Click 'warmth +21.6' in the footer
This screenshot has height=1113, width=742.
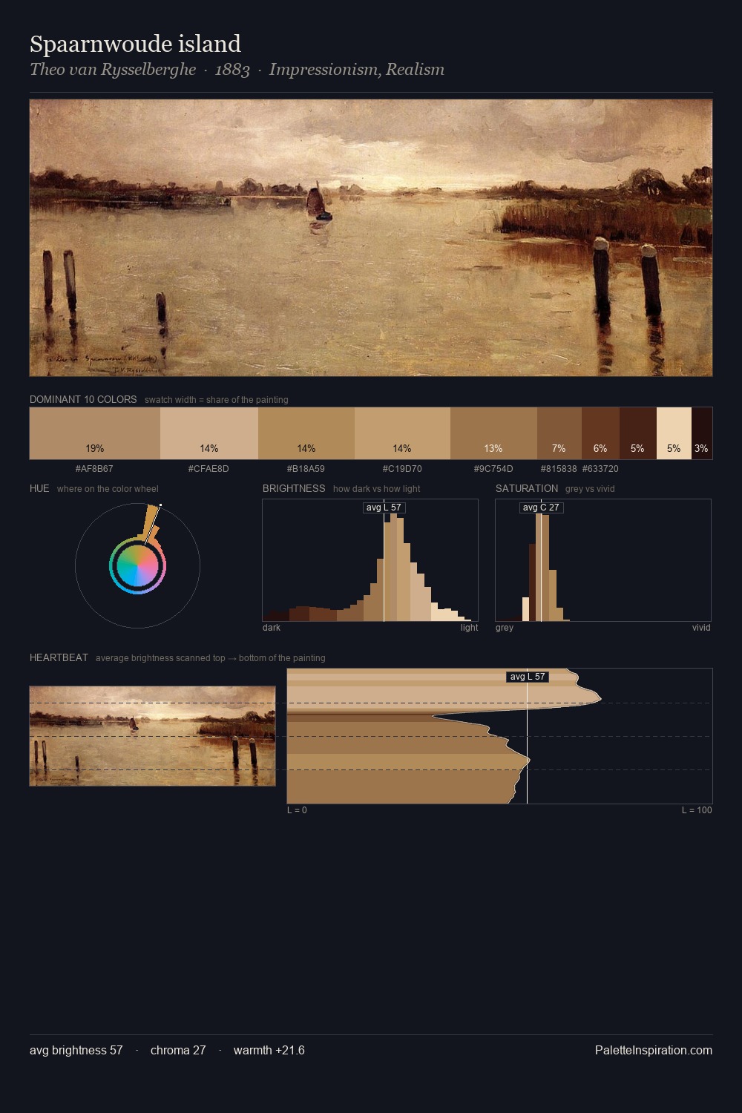click(269, 1051)
